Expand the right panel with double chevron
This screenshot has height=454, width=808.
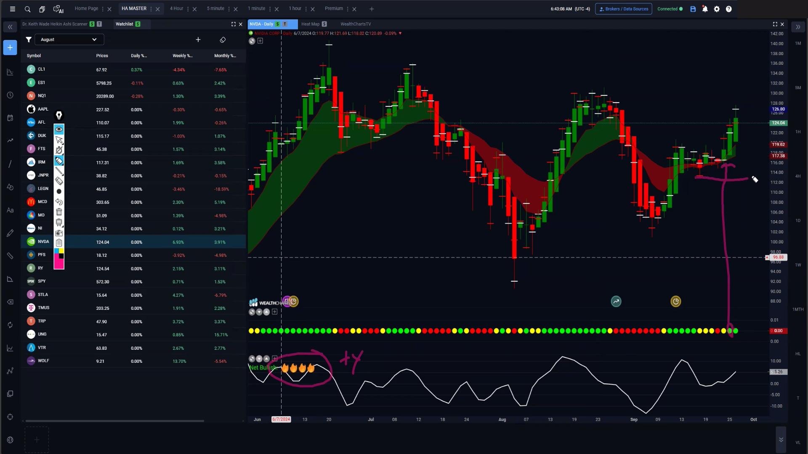[x=798, y=27]
